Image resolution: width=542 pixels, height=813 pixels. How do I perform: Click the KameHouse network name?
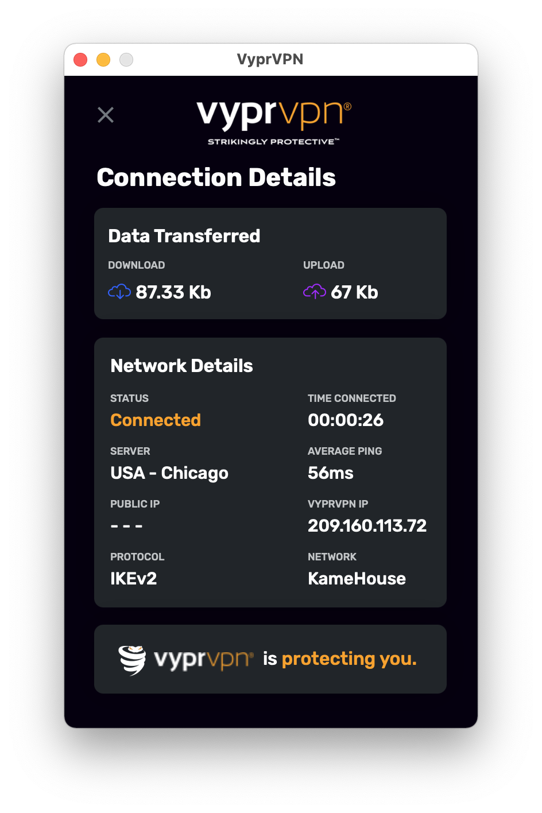pos(357,579)
